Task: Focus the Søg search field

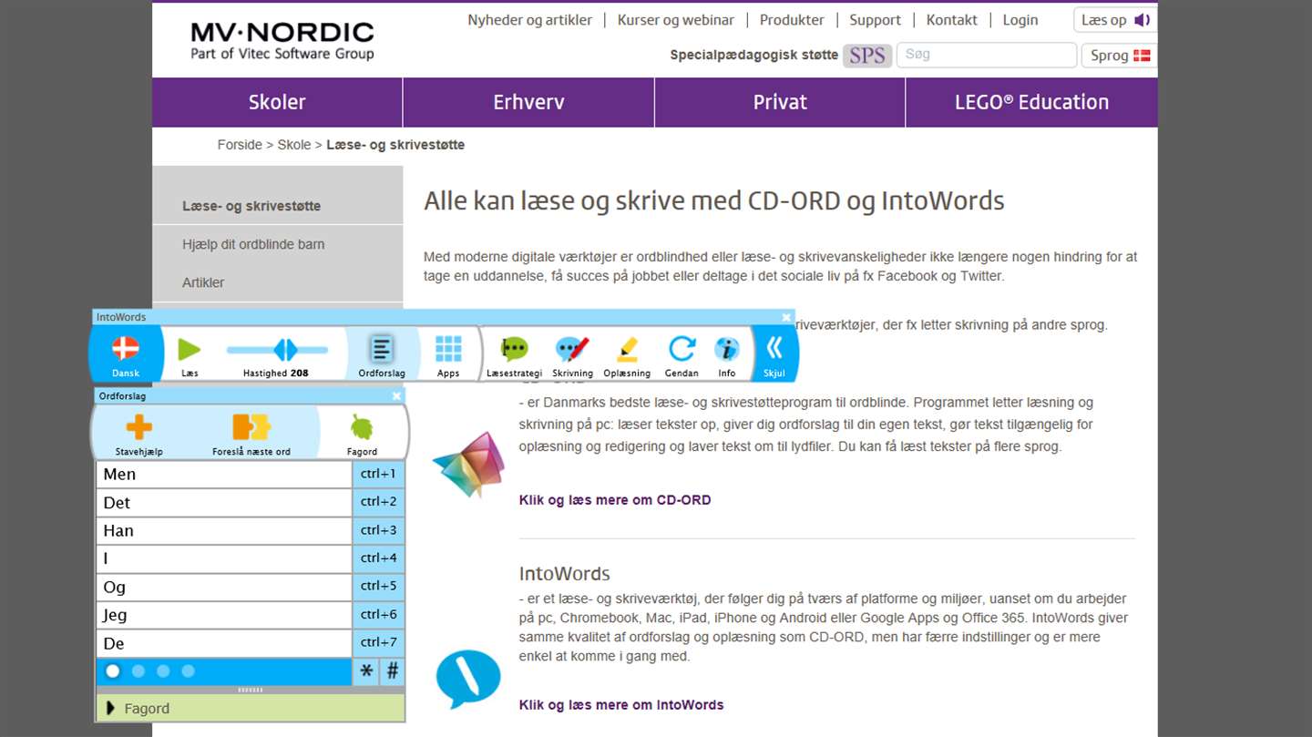Action: click(x=986, y=55)
